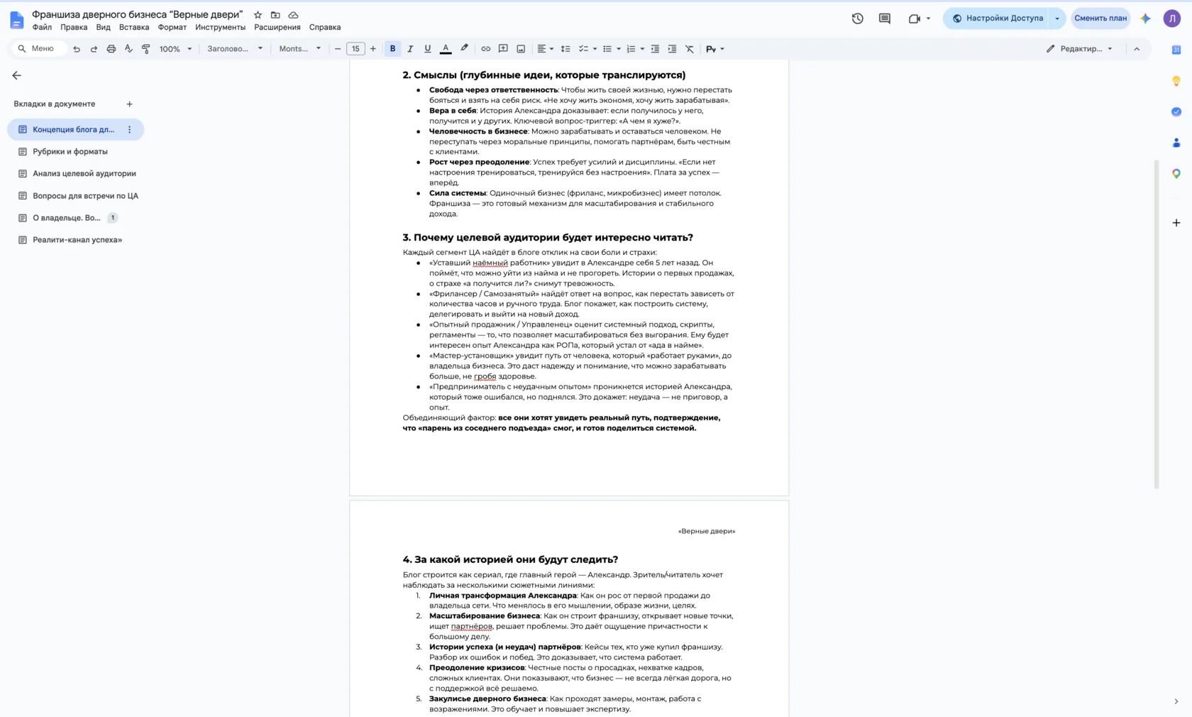The height and width of the screenshot is (717, 1192).
Task: Open the Файл menu
Action: pyautogui.click(x=42, y=27)
